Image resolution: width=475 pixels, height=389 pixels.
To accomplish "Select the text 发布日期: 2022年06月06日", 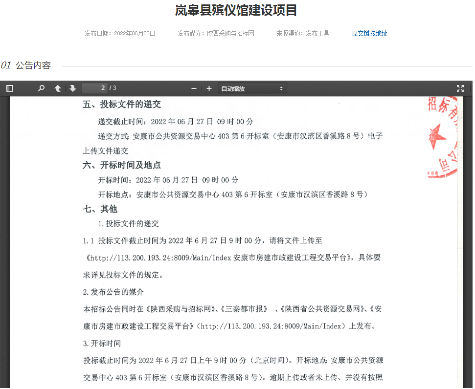I will pos(120,33).
